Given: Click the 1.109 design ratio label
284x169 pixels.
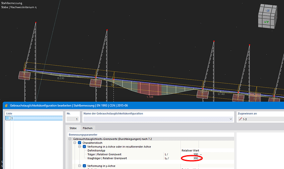Looking at the screenshot, I should 150,97.
